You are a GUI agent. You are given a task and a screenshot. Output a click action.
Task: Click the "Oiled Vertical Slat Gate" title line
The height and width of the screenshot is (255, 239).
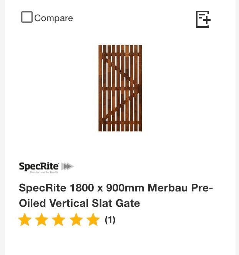pos(80,203)
